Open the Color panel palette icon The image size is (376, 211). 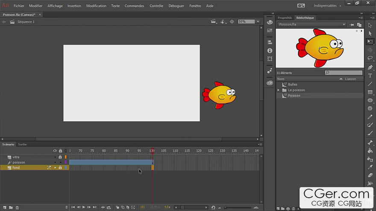(x=270, y=22)
